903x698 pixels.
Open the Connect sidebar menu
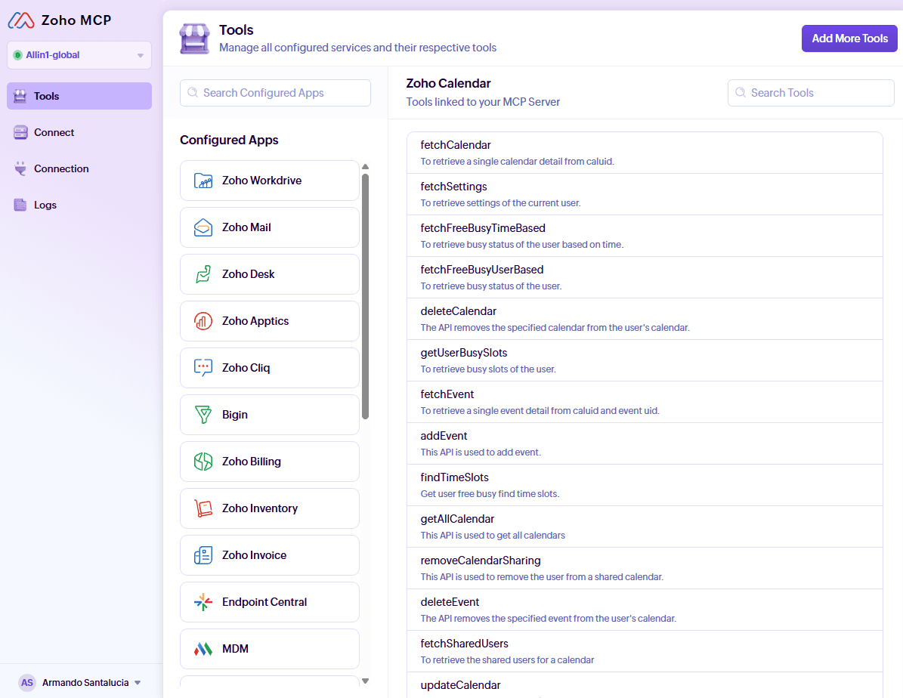[54, 132]
